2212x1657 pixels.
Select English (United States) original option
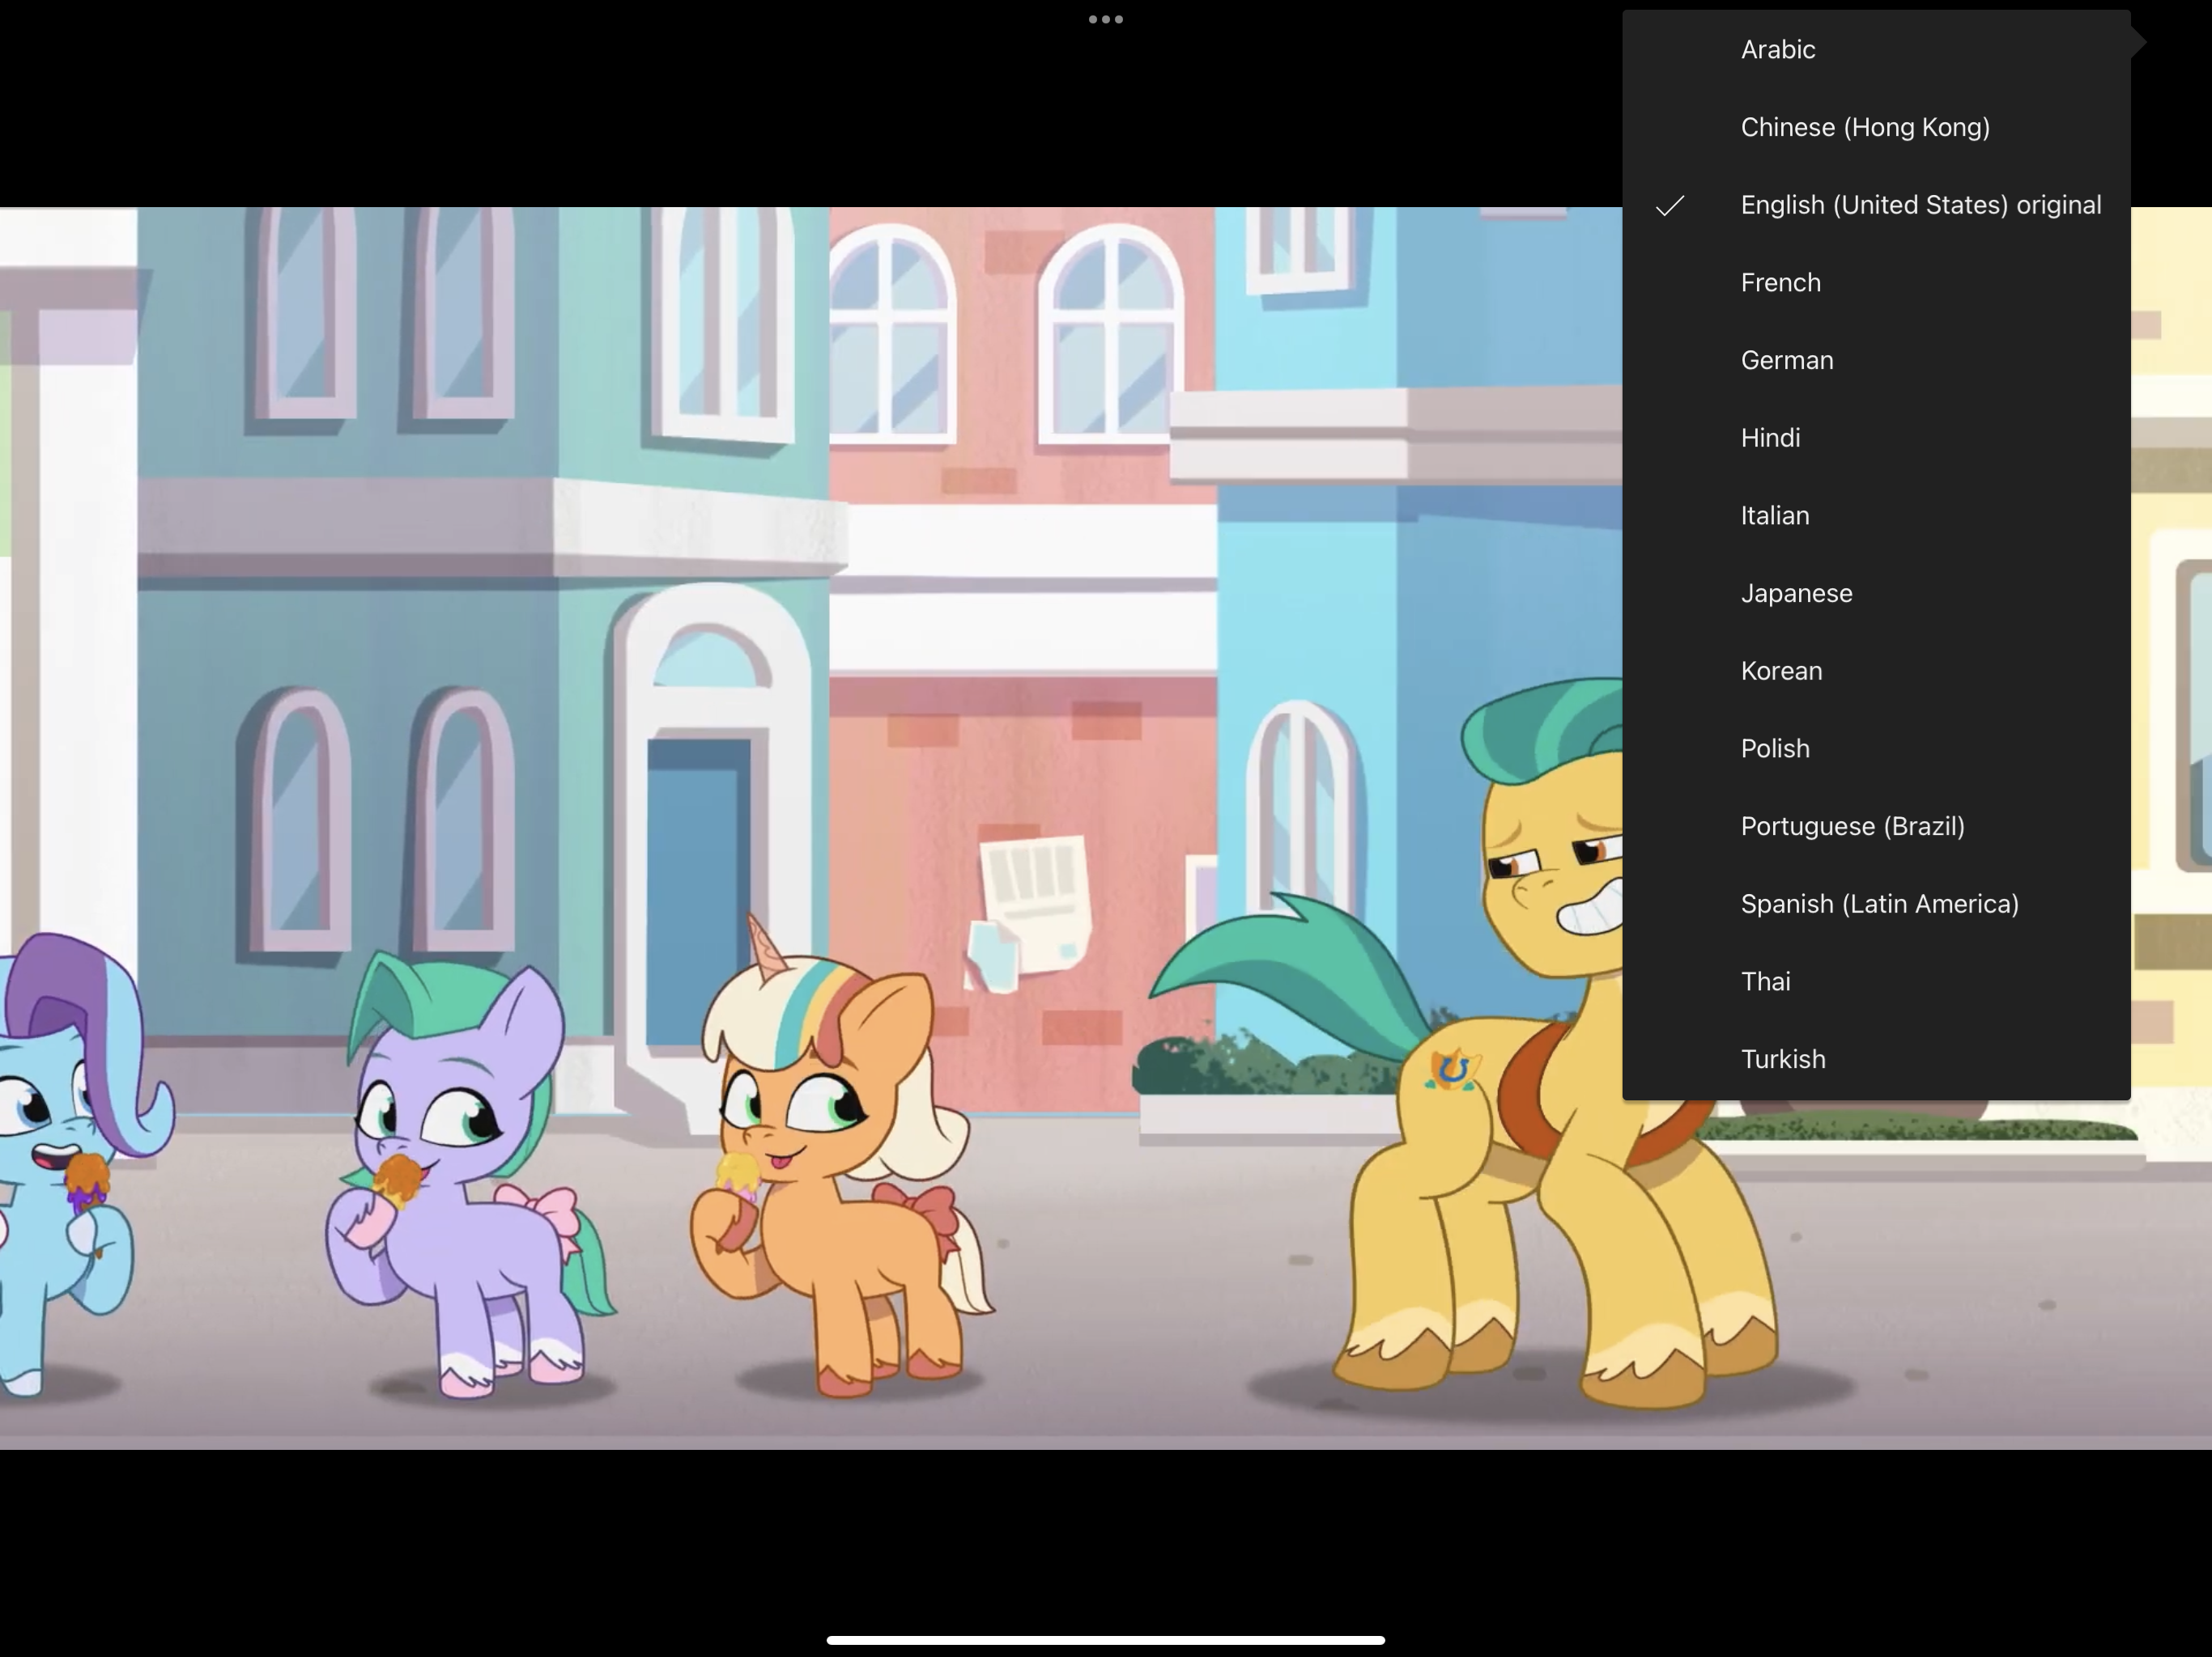[1919, 205]
